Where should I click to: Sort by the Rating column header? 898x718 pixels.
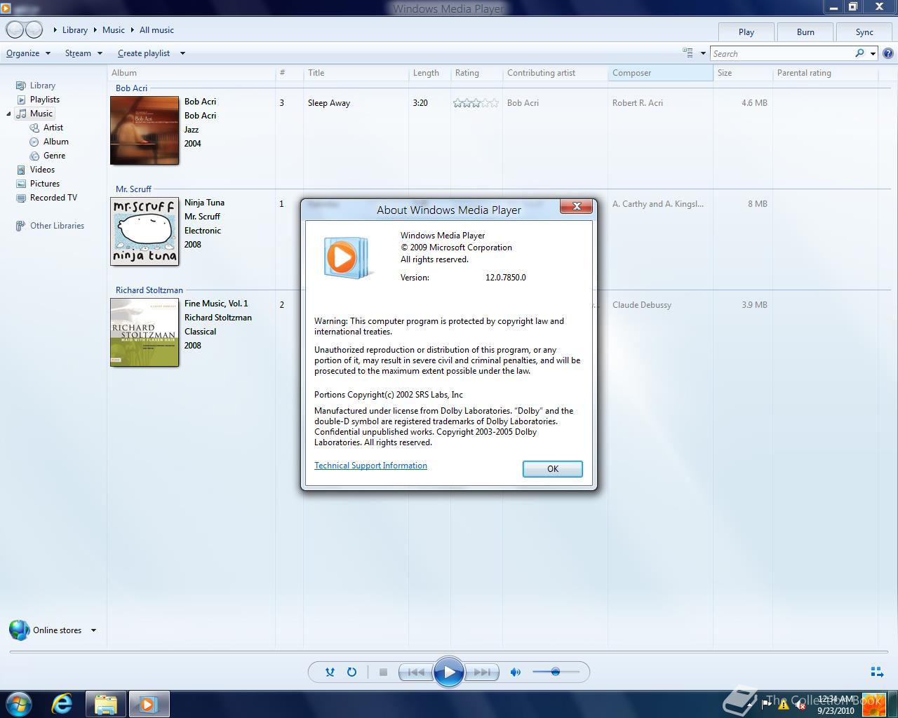coord(476,73)
